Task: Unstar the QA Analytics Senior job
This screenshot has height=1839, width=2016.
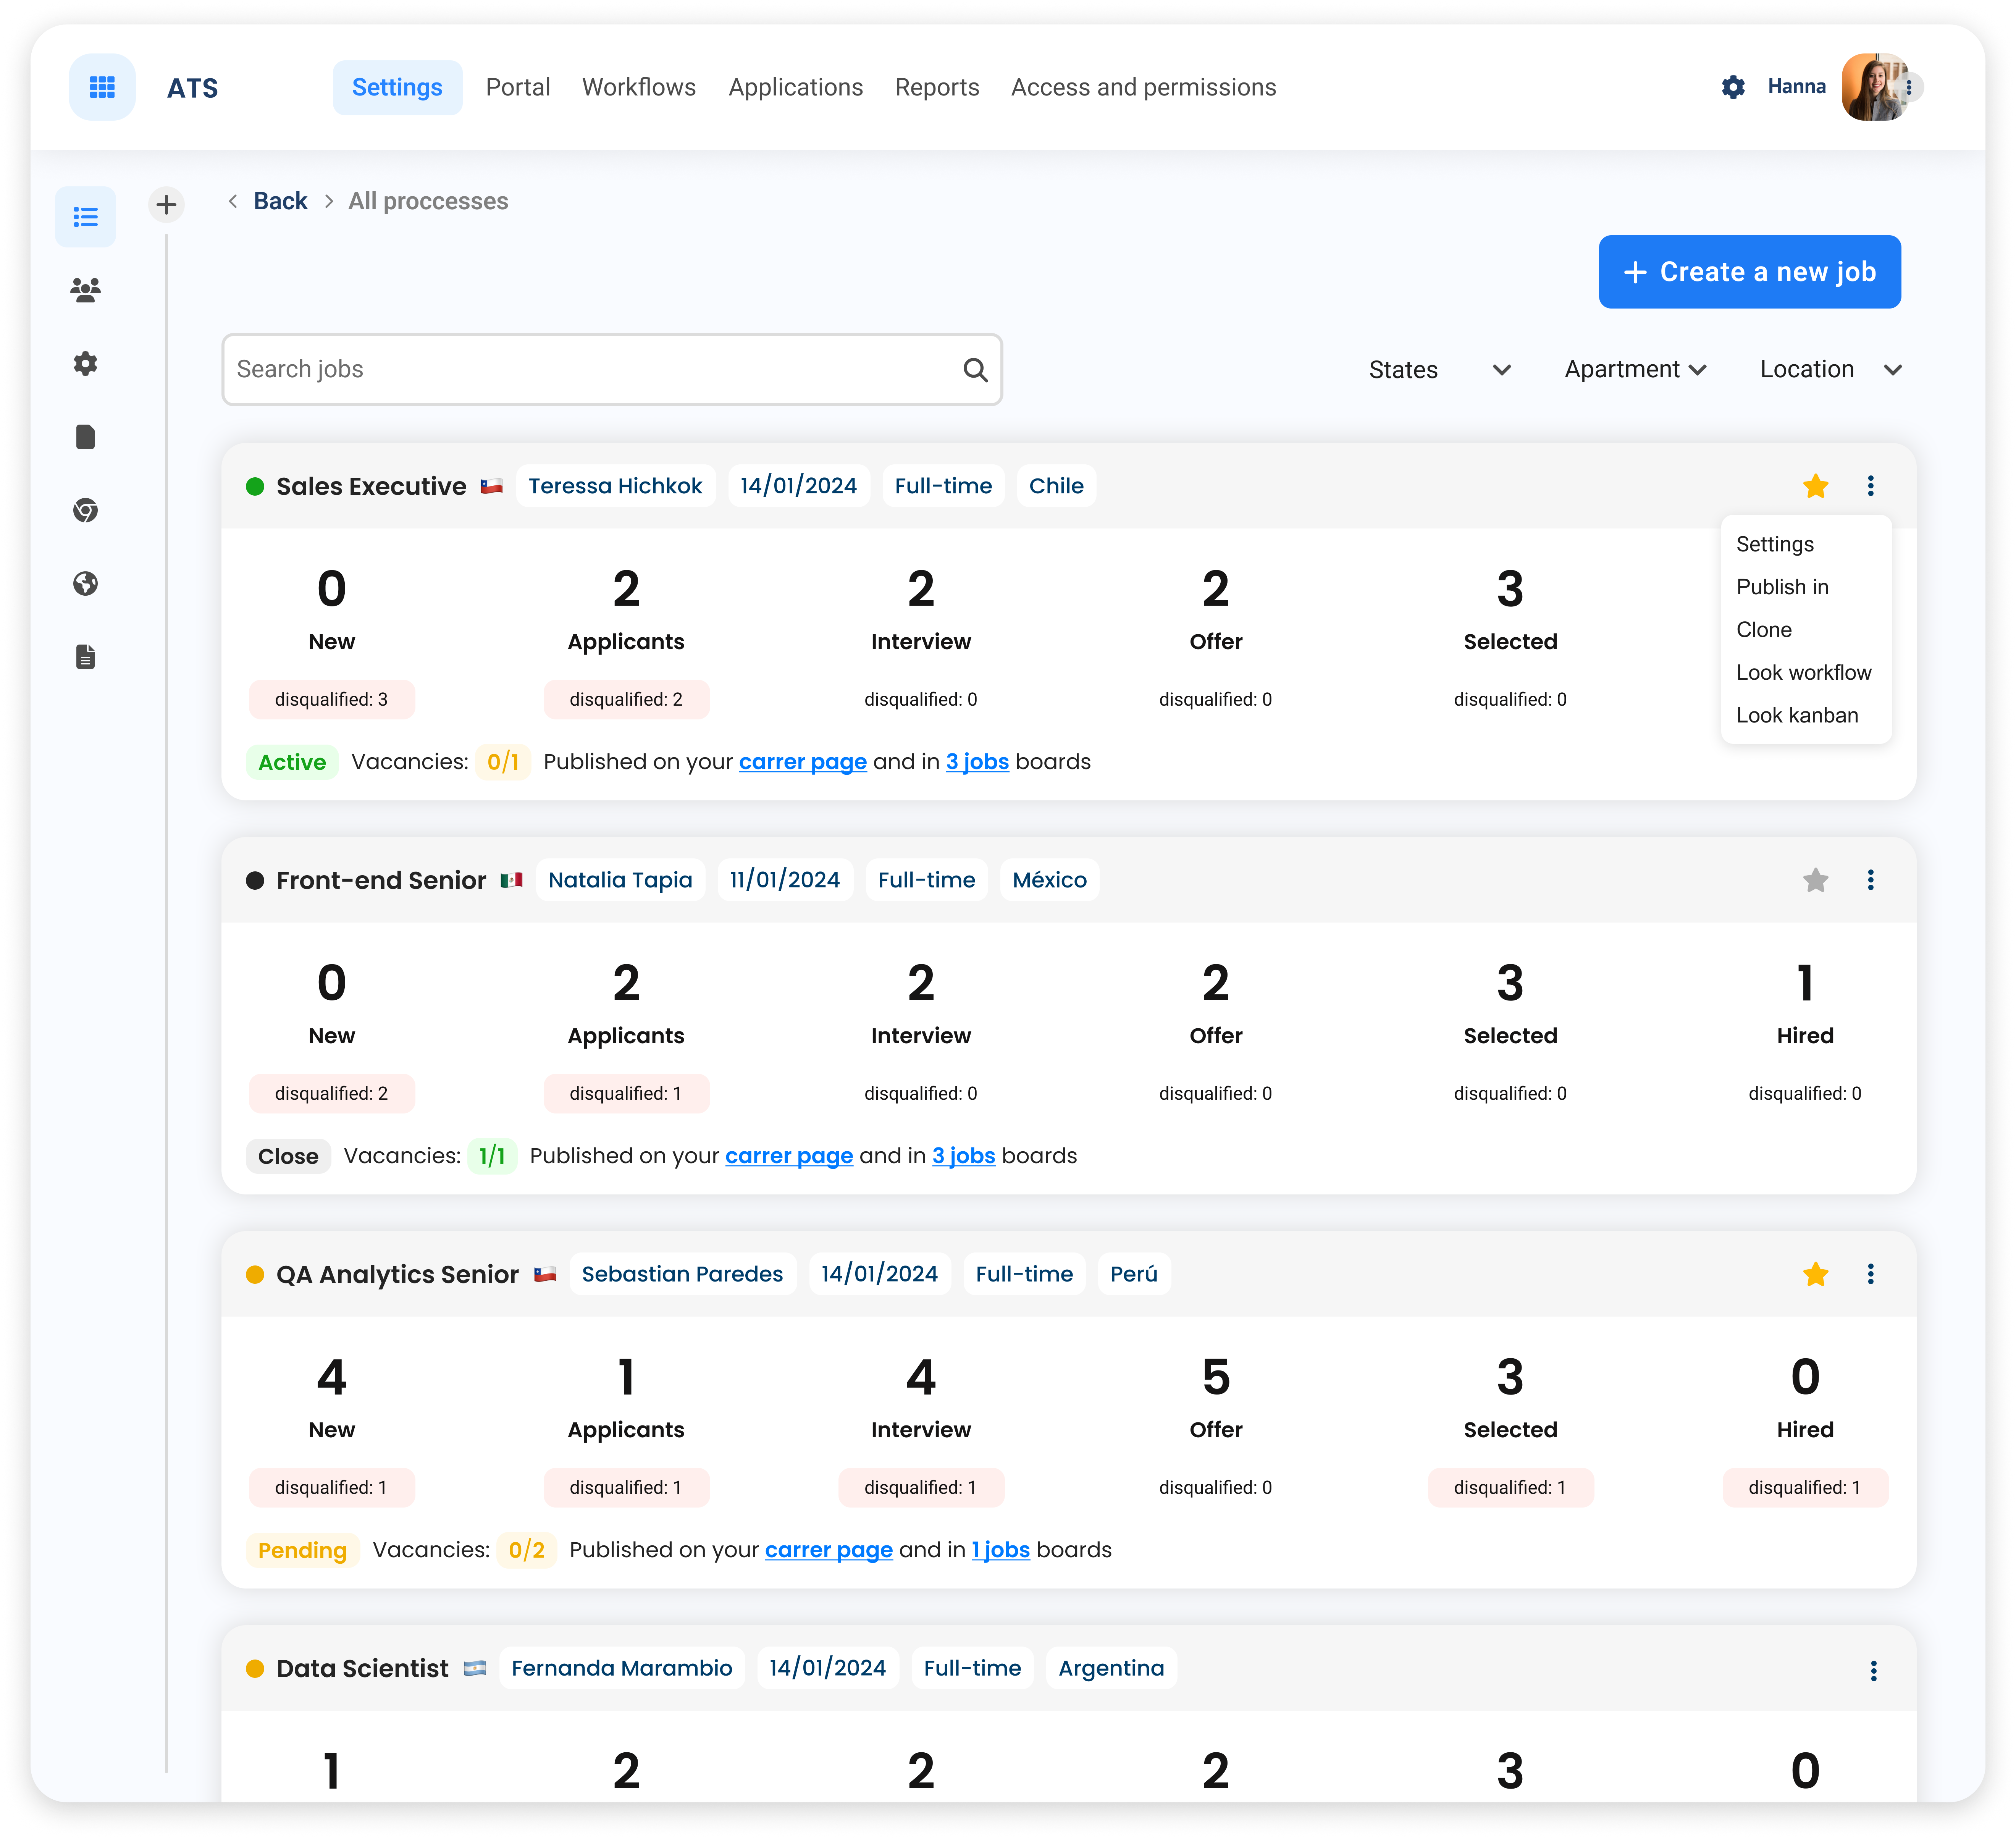Action: point(1816,1274)
